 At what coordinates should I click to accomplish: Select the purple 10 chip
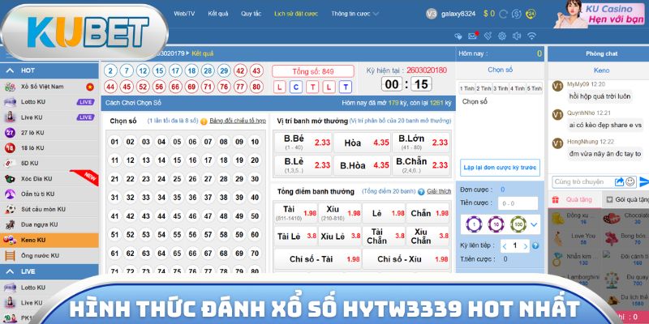coord(496,224)
